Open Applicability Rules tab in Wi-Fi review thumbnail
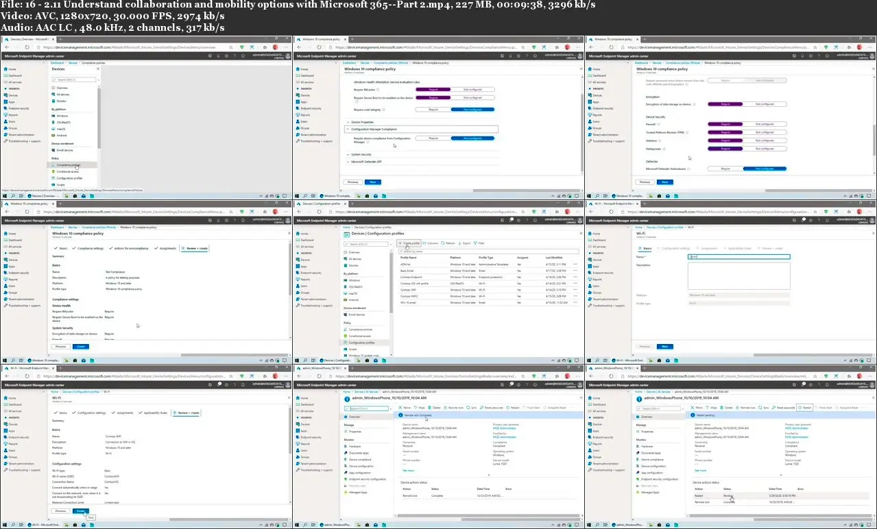877x529 pixels. tap(154, 413)
